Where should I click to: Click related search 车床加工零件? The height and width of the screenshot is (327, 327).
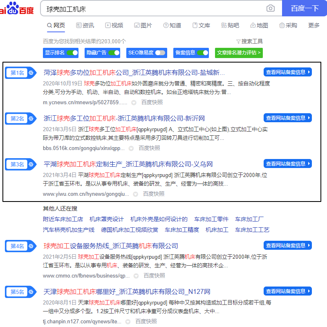[x=211, y=219]
